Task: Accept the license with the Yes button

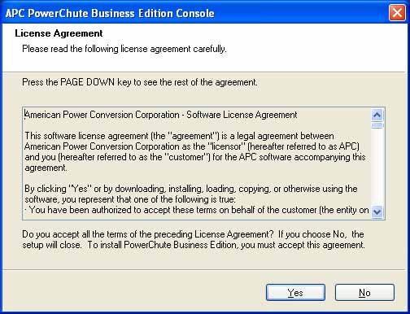Action: (295, 292)
